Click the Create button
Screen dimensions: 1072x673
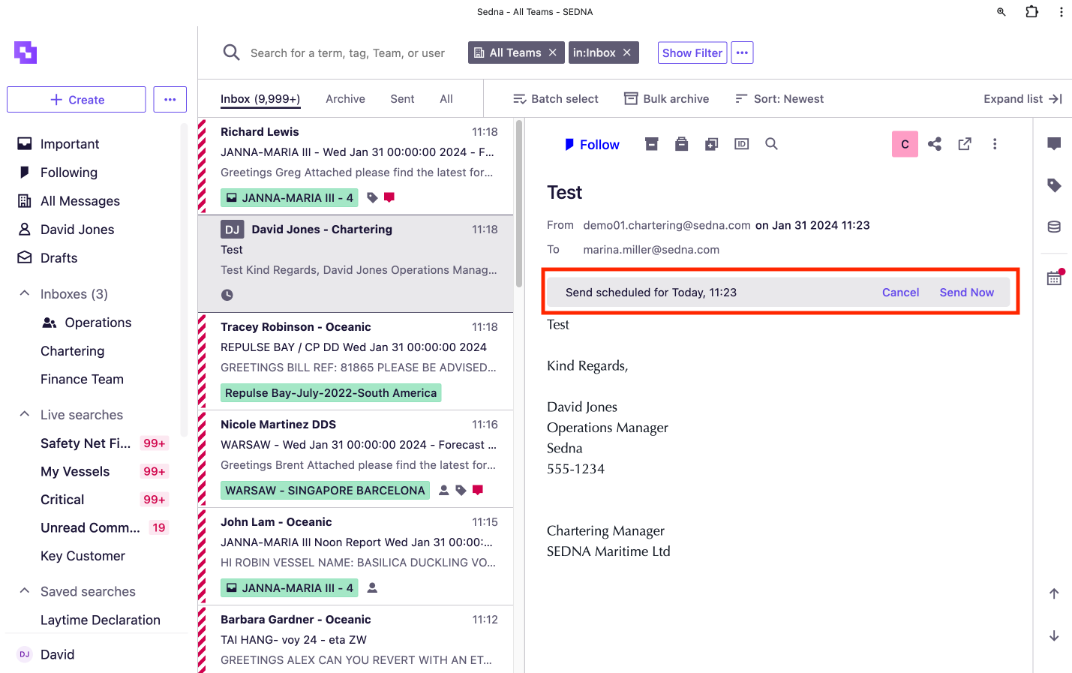click(x=77, y=100)
